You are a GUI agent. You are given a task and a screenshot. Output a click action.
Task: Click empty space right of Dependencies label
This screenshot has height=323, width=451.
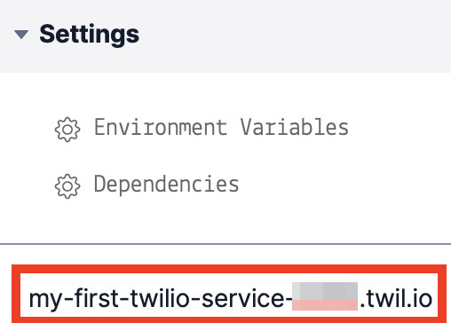[x=344, y=185]
